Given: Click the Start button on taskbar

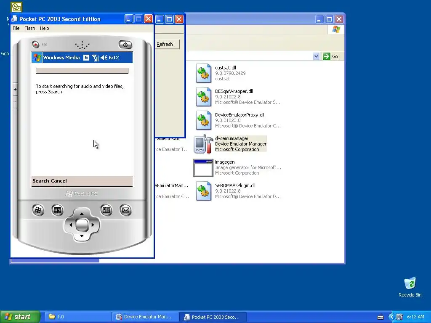Looking at the screenshot, I should [x=20, y=317].
